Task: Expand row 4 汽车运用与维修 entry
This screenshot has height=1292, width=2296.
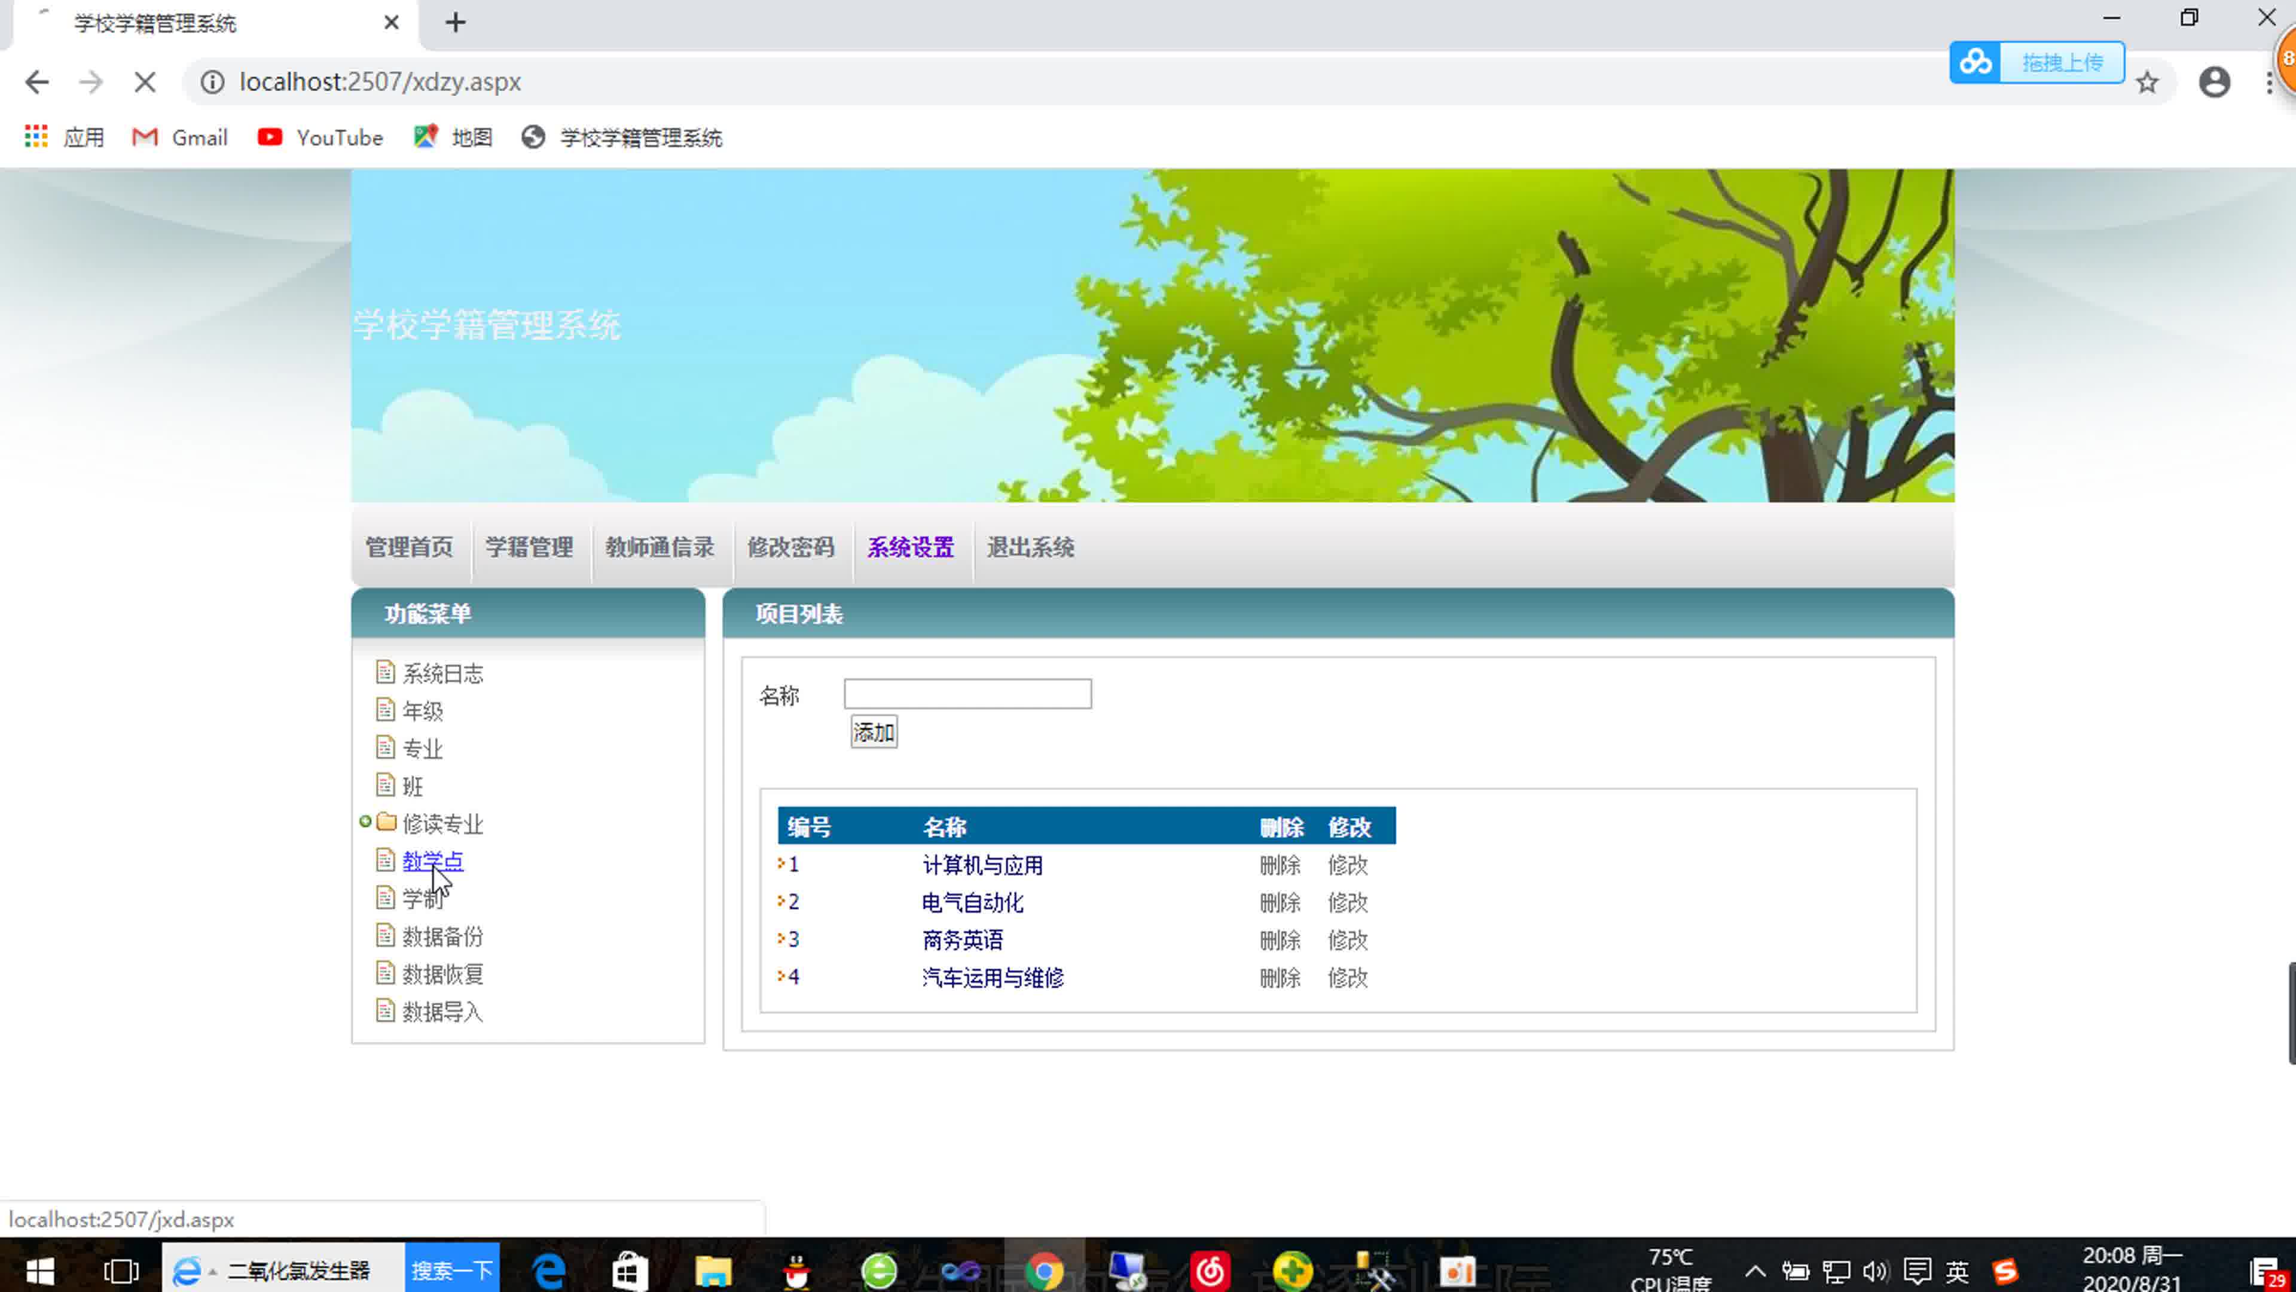Action: (781, 977)
